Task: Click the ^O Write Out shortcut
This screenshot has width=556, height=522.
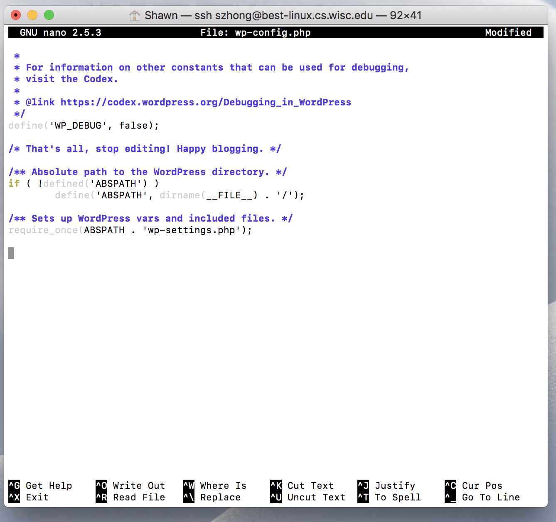Action: [x=130, y=485]
